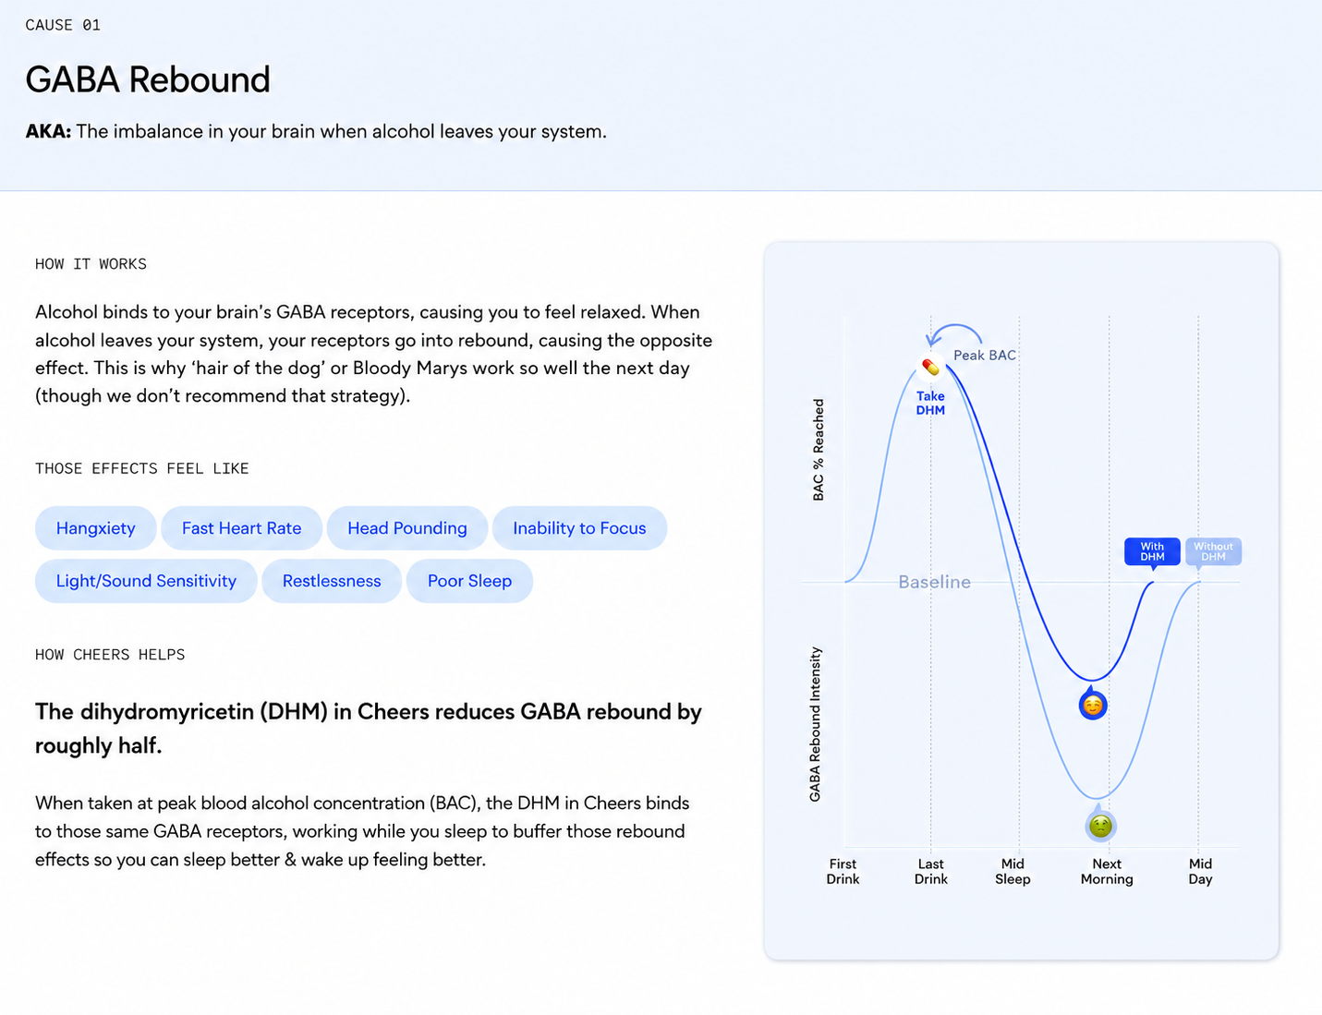
Task: Click the HOW IT WORKS section label
Action: [91, 264]
